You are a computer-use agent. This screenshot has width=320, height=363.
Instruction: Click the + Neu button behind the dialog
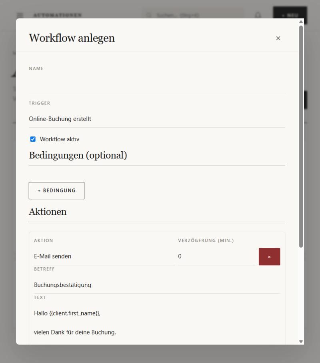click(x=290, y=15)
